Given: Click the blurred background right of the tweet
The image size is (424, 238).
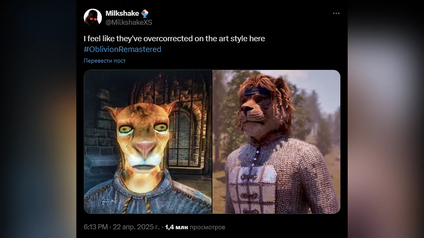Looking at the screenshot, I should [x=386, y=119].
